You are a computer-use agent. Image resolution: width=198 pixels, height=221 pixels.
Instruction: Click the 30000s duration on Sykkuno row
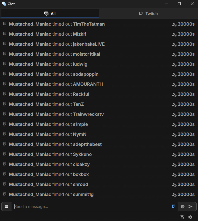[186, 154]
